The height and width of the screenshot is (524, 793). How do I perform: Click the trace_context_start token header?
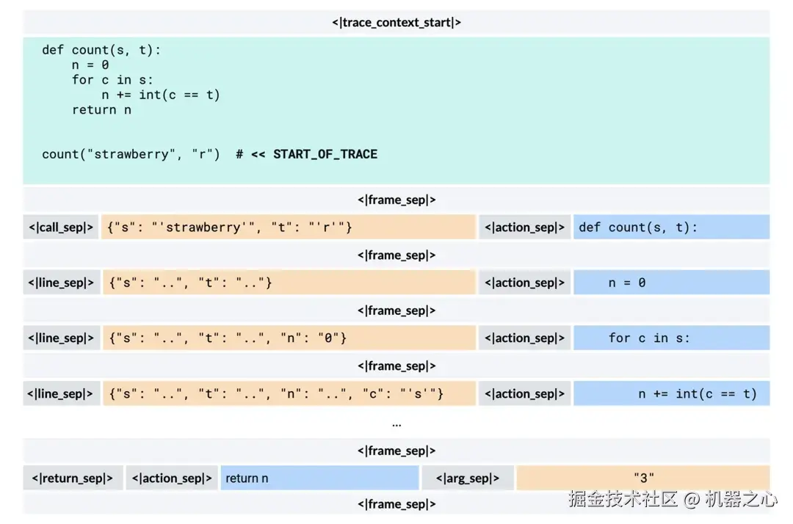click(396, 23)
